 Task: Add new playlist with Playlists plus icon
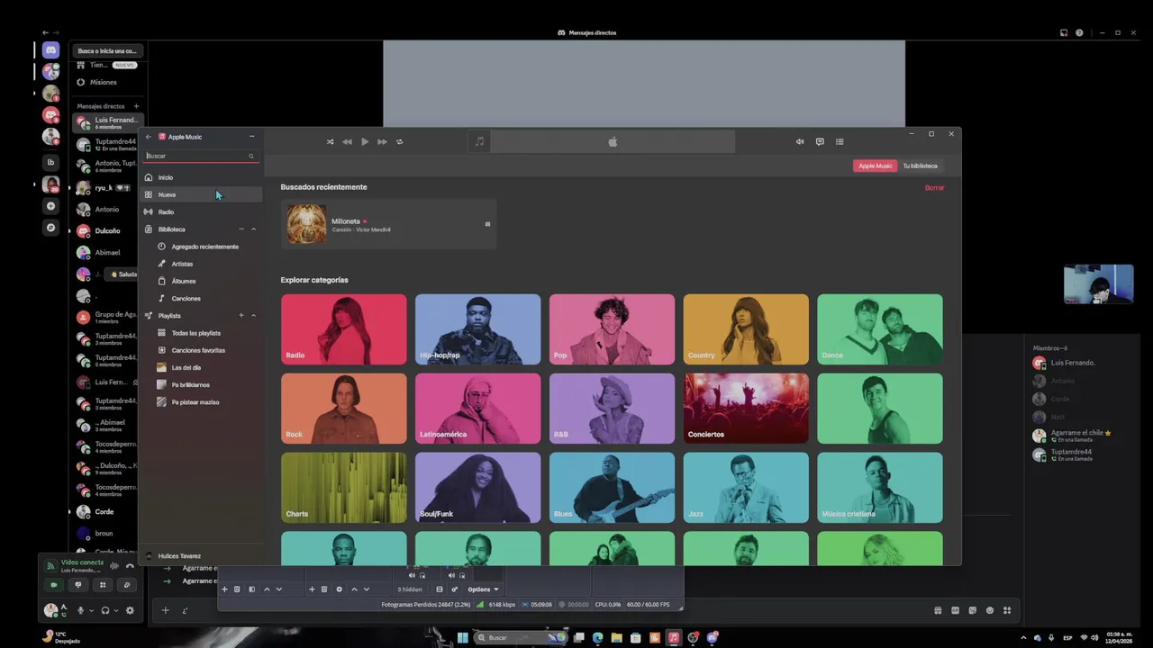pyautogui.click(x=241, y=316)
